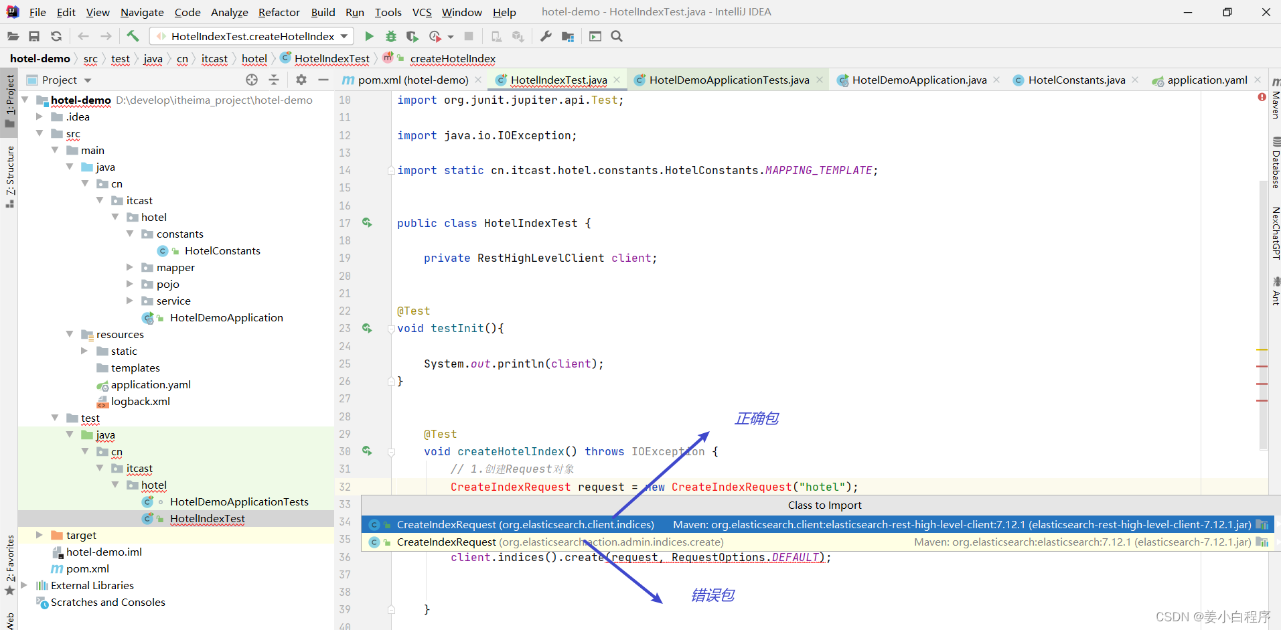Click the Stop square toolbar icon

click(469, 36)
